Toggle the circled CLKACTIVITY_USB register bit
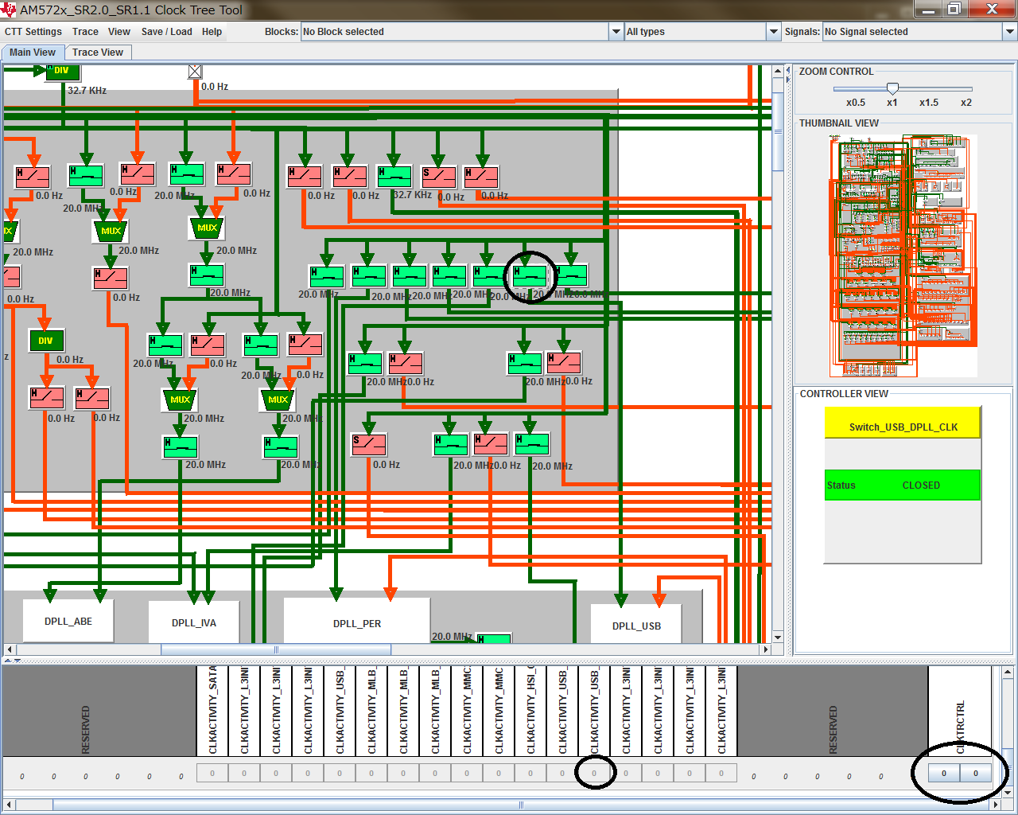 tap(594, 773)
